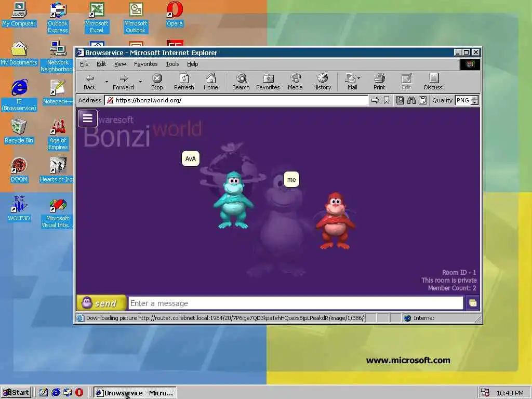The width and height of the screenshot is (532, 399).
Task: Click the send message button
Action: (x=101, y=303)
